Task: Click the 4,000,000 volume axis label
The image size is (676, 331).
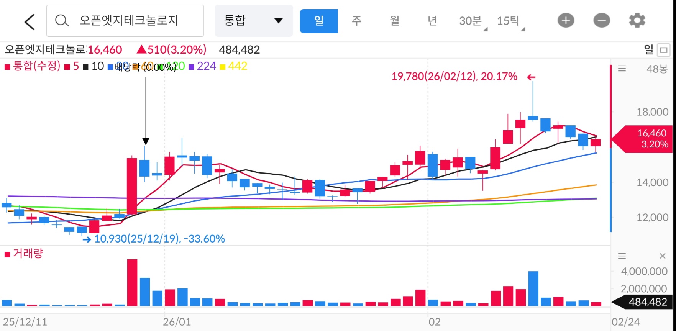Action: [644, 271]
